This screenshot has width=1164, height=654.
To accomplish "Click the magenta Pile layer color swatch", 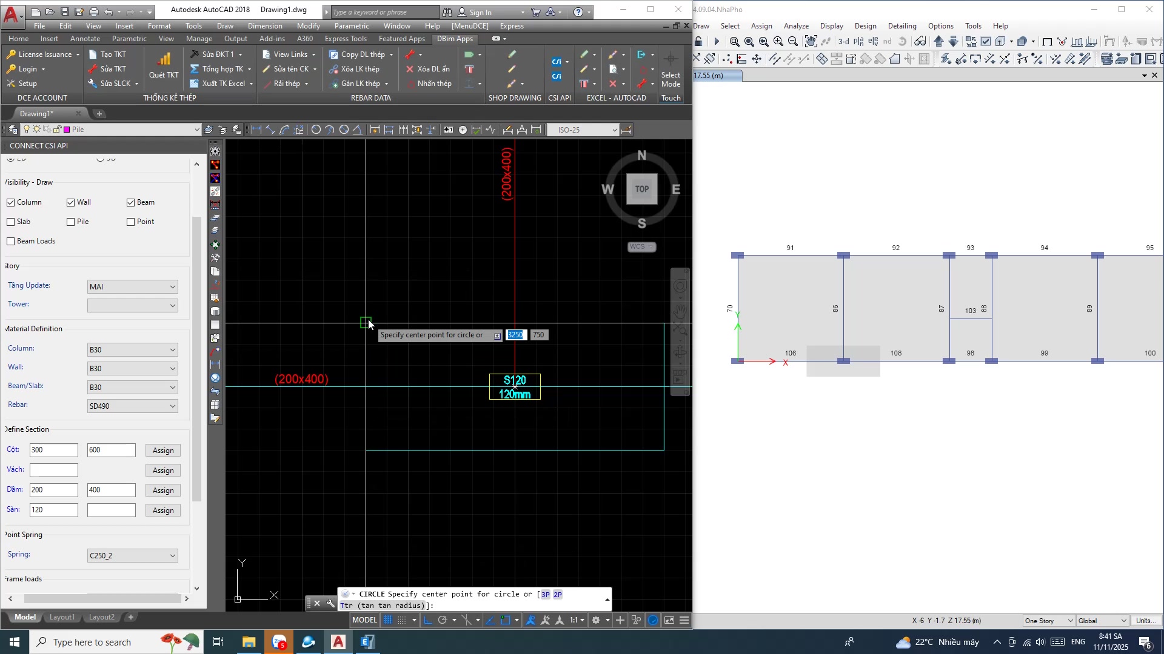I will [67, 130].
